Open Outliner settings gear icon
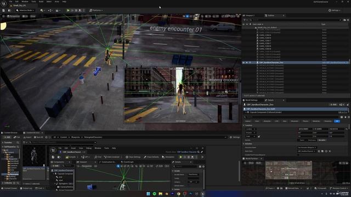Screen dimensions: 351x197 pos(348,20)
